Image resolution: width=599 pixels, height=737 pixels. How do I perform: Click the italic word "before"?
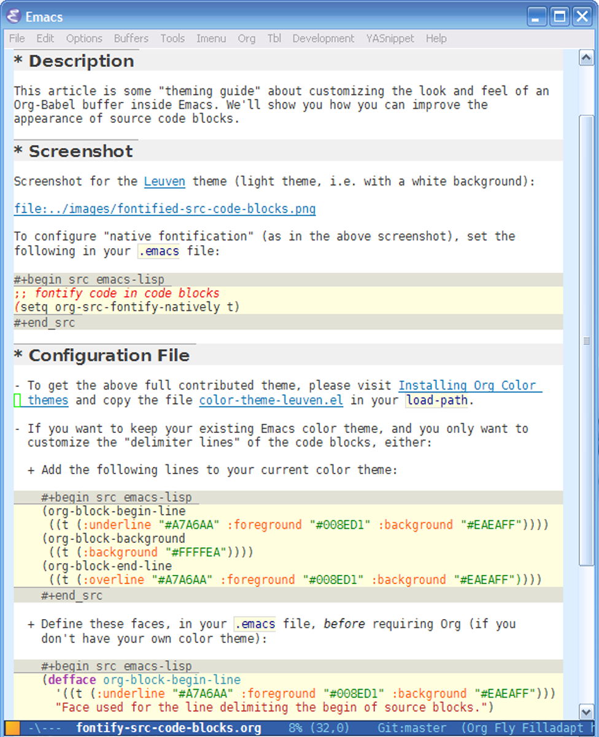point(344,624)
